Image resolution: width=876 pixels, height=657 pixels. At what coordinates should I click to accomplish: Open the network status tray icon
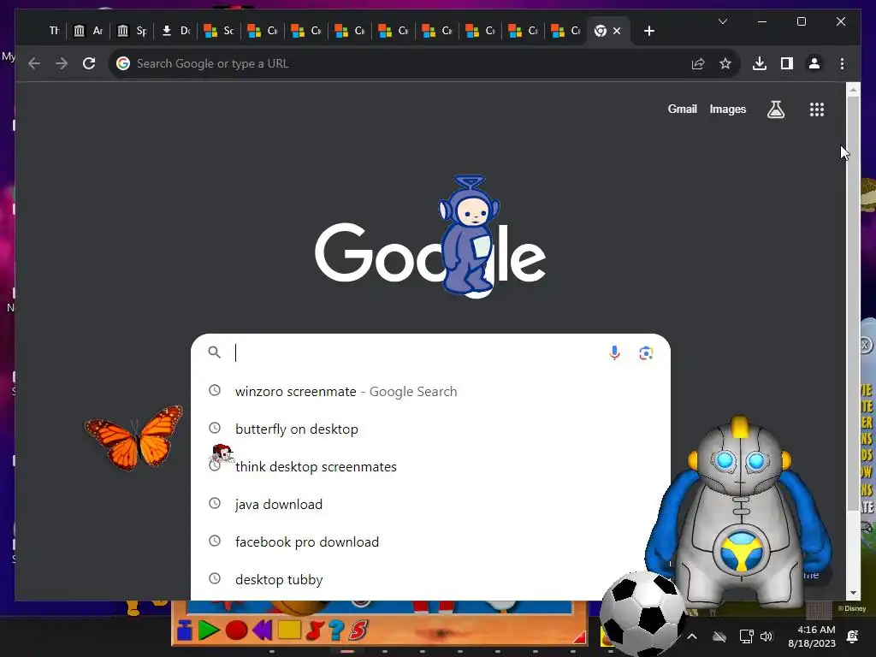tap(746, 636)
